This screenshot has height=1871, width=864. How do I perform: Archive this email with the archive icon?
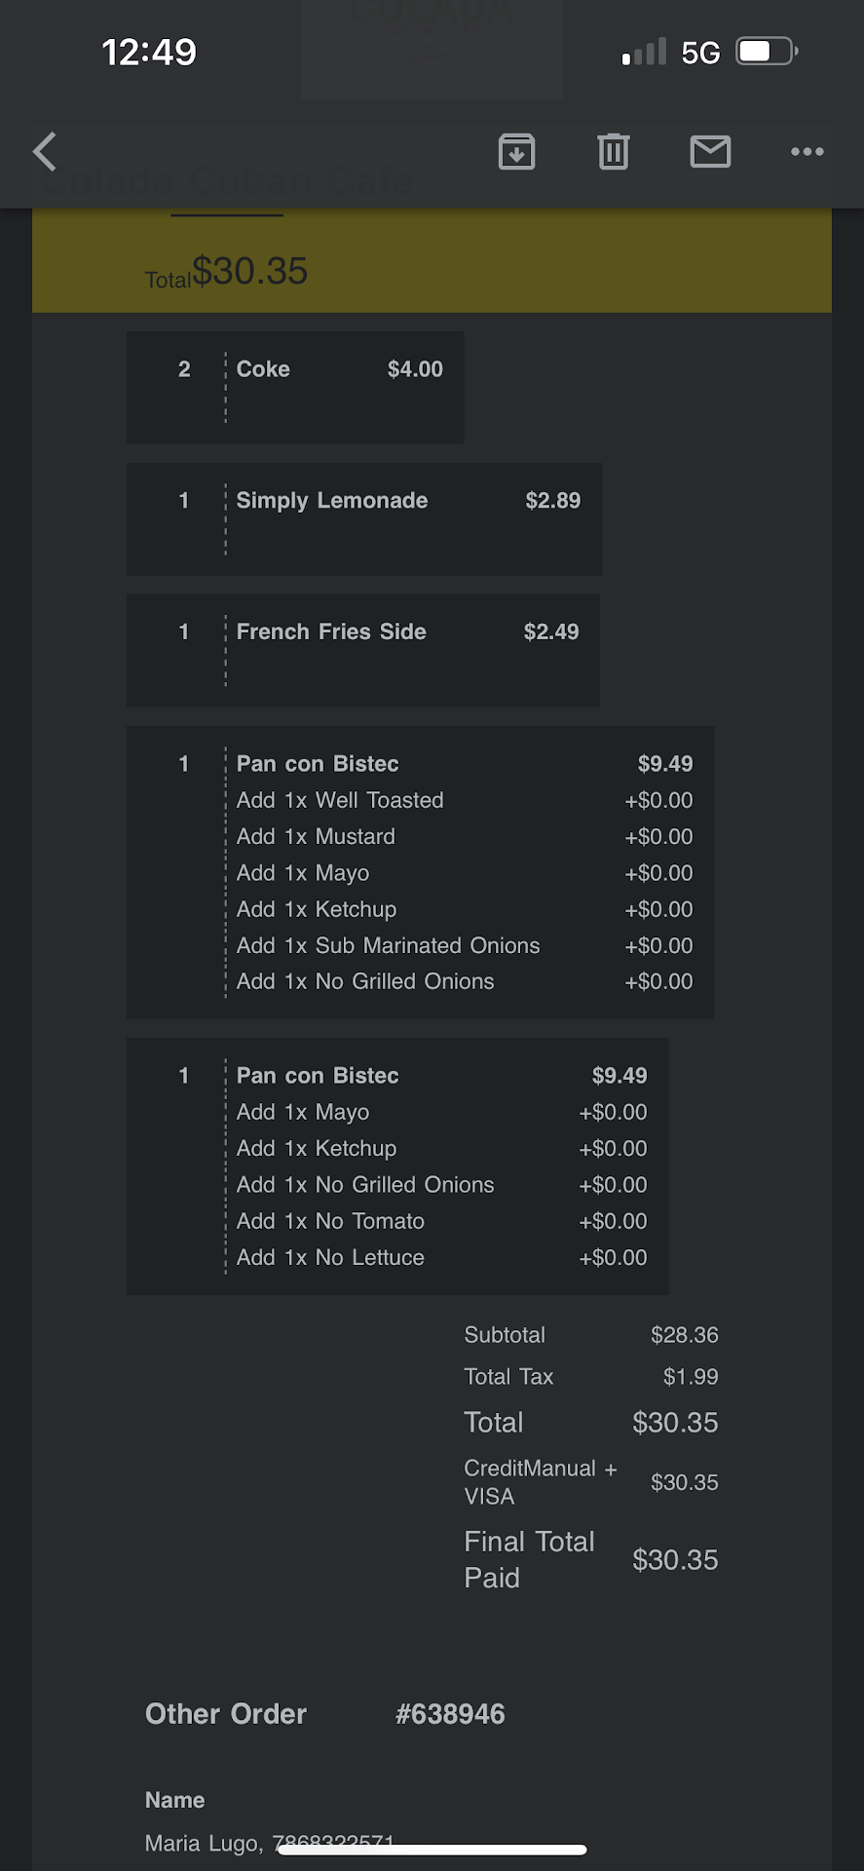tap(516, 152)
